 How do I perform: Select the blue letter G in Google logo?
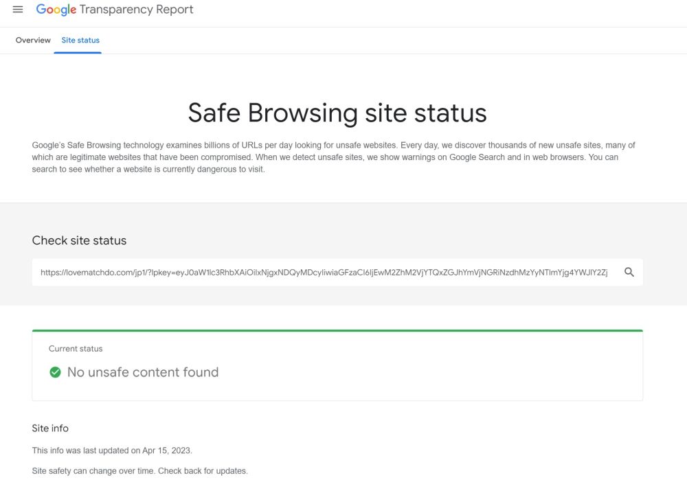tap(40, 10)
